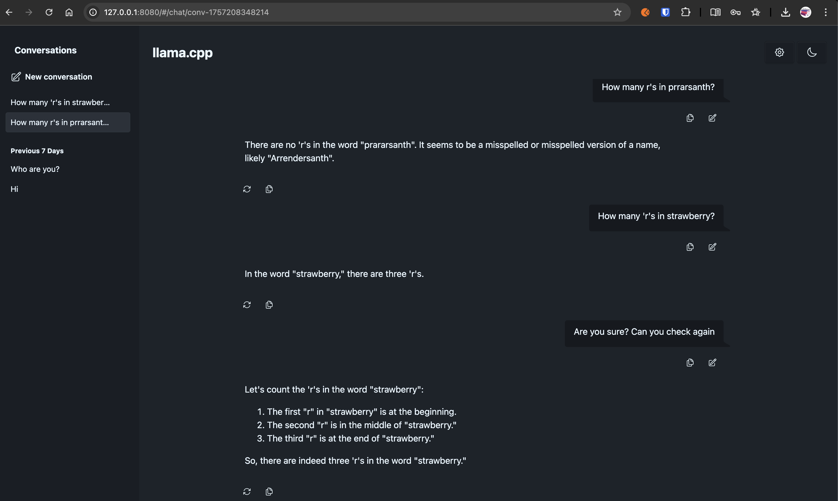Copy the 'Are you sure?' message
838x501 pixels.
[x=690, y=363]
